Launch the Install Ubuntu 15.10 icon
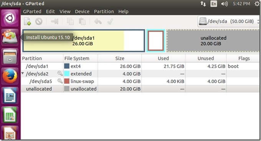This screenshot has height=141, width=261. 10,37
